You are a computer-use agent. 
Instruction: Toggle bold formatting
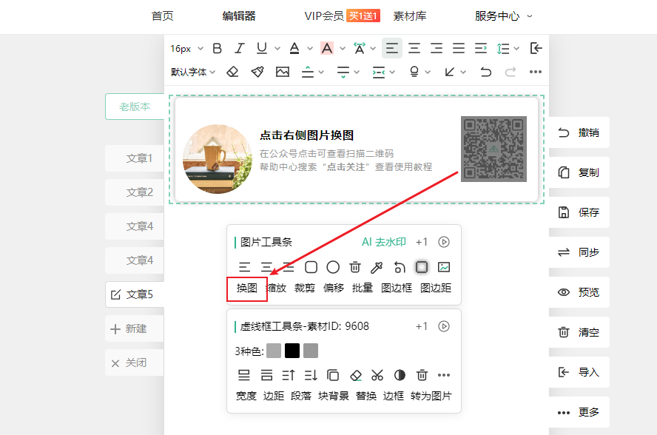(217, 48)
